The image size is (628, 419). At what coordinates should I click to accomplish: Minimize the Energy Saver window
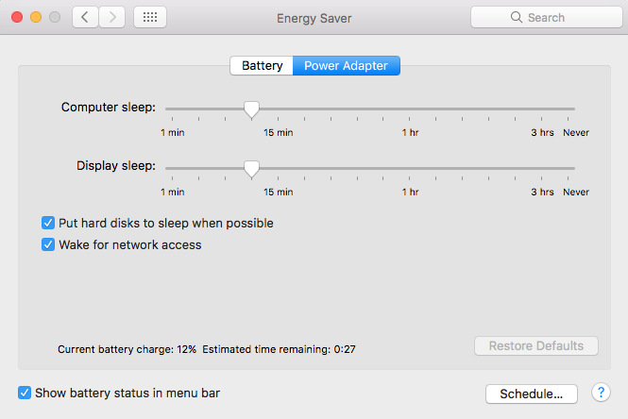(36, 17)
